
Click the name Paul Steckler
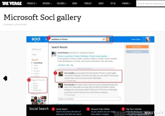pos(69,85)
